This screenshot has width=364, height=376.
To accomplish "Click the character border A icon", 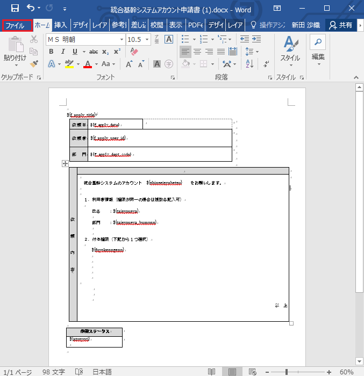I will tap(169, 39).
